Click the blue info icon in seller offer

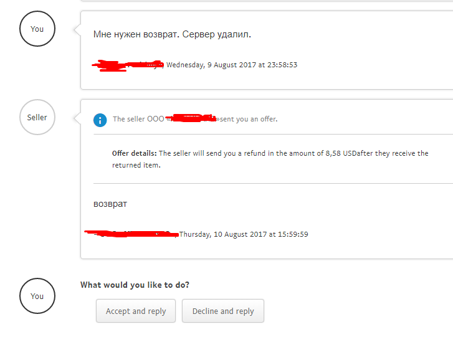tap(100, 120)
